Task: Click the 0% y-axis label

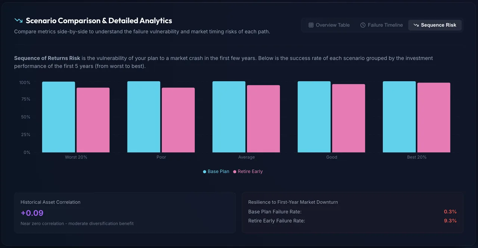Action: click(27, 153)
